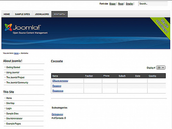Open the JOOMLA.ORG menu tab
172x129 pixels.
(42, 14)
